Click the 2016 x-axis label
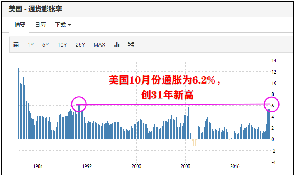 [235, 166]
